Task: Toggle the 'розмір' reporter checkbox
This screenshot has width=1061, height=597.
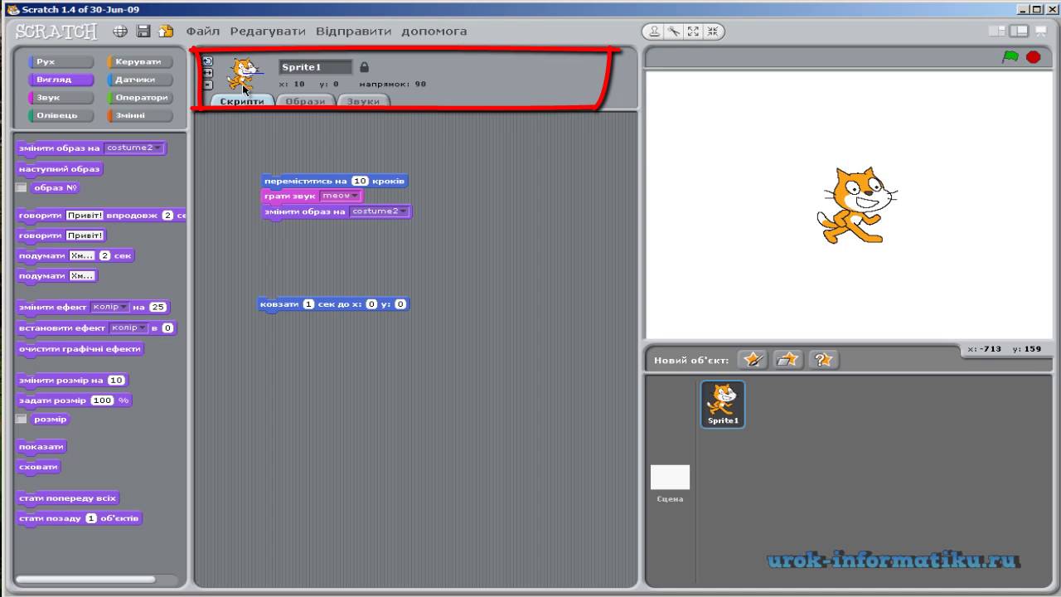Action: click(x=22, y=420)
